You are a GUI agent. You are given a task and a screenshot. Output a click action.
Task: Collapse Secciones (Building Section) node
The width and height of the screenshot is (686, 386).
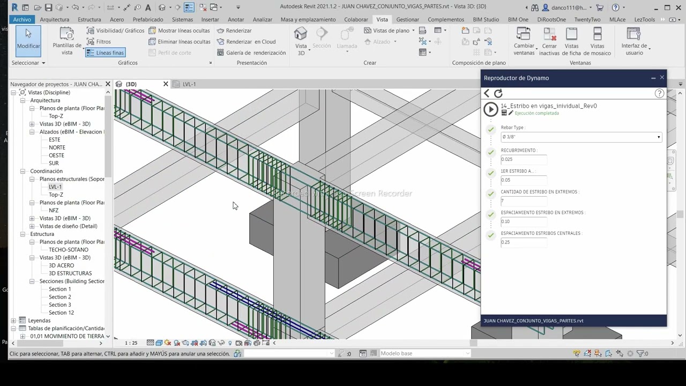click(x=32, y=281)
